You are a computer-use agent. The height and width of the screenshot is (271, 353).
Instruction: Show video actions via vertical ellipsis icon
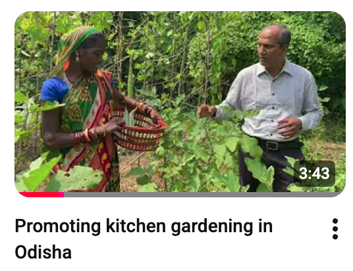(335, 229)
